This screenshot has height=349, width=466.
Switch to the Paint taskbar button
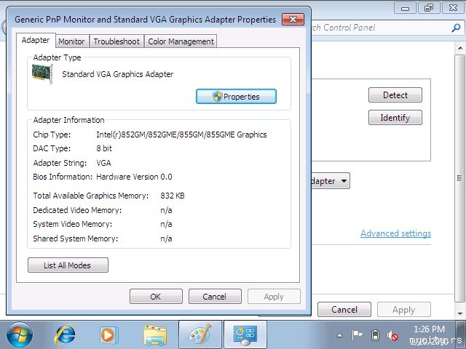[200, 335]
